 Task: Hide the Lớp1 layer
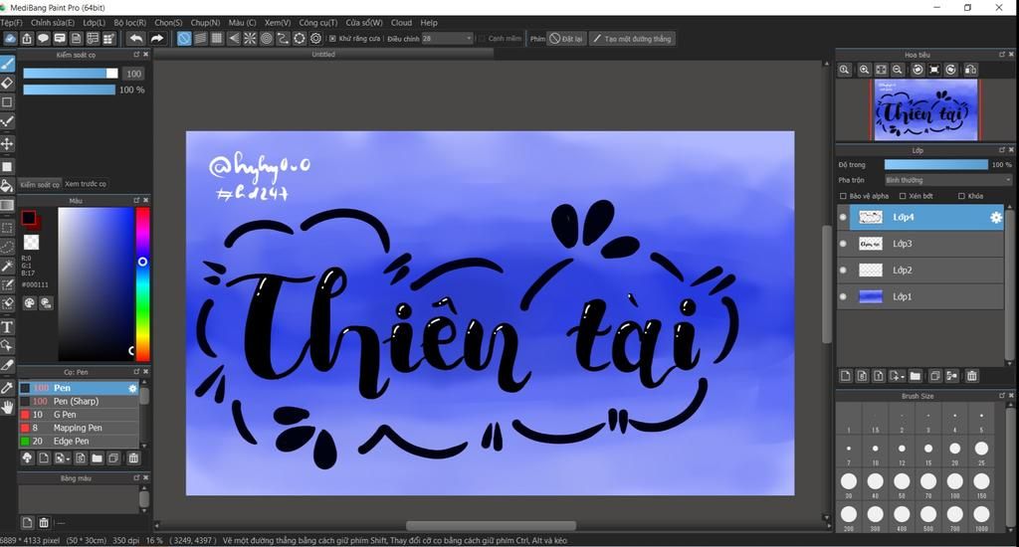843,296
